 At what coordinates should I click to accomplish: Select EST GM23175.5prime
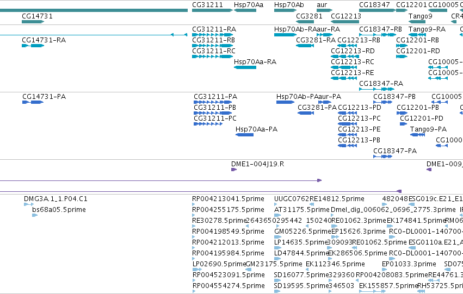point(249,270)
